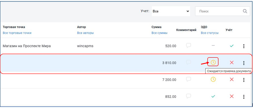The image size is (253, 108).
Task: Click yellow clock ЭДО status for 7 200.00
Action: [213, 79]
